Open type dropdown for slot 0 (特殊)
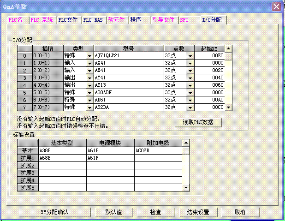The width and height of the screenshot is (285, 221). pos(89,55)
